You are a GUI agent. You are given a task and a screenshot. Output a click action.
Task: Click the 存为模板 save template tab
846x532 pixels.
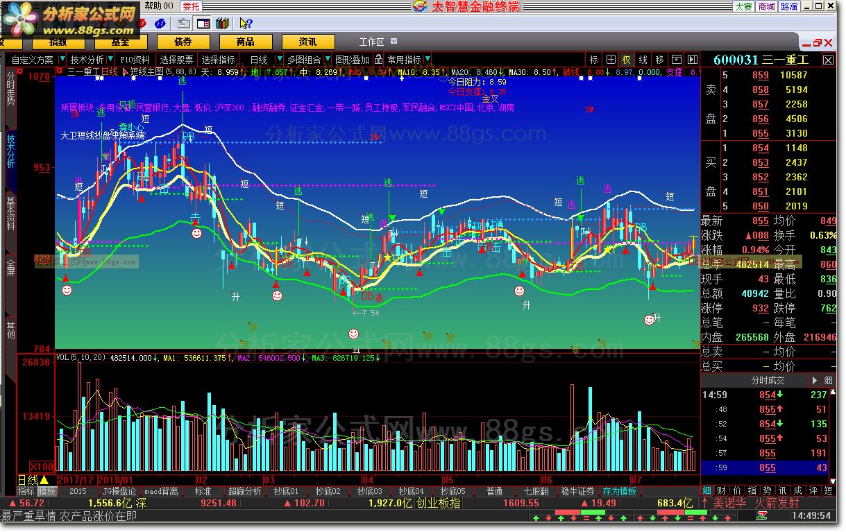pyautogui.click(x=620, y=491)
